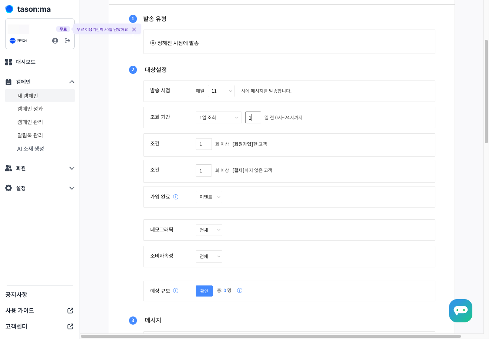Open the 1일 조회 period dropdown
The height and width of the screenshot is (339, 489).
(219, 117)
